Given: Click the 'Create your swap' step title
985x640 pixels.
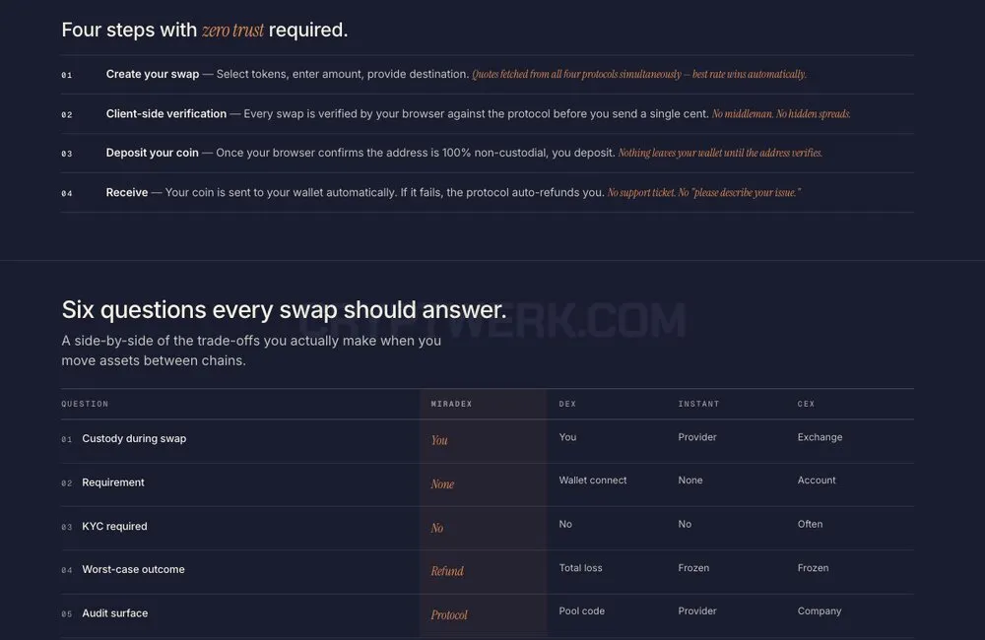Looking at the screenshot, I should pyautogui.click(x=152, y=74).
